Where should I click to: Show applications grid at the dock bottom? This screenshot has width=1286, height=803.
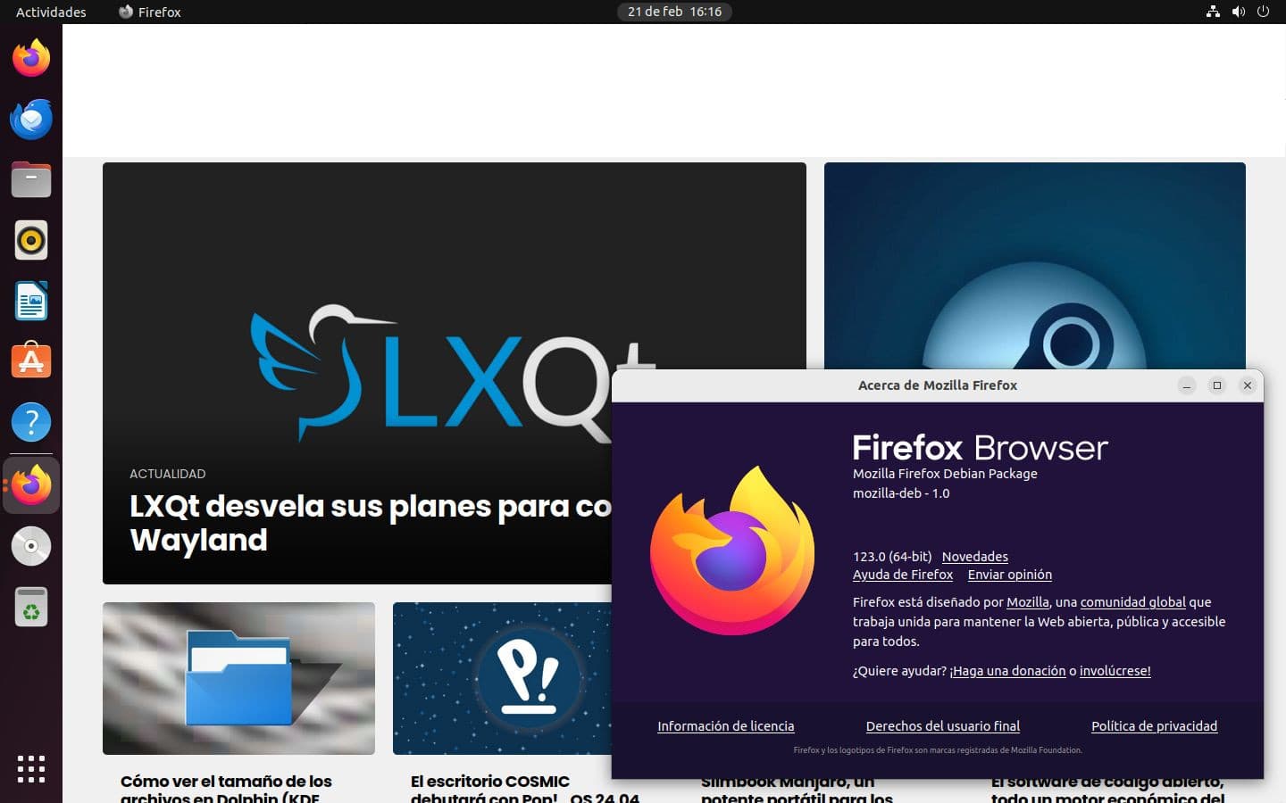31,769
